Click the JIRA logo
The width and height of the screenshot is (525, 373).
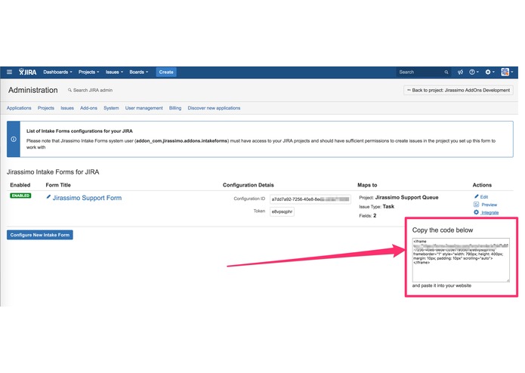28,72
